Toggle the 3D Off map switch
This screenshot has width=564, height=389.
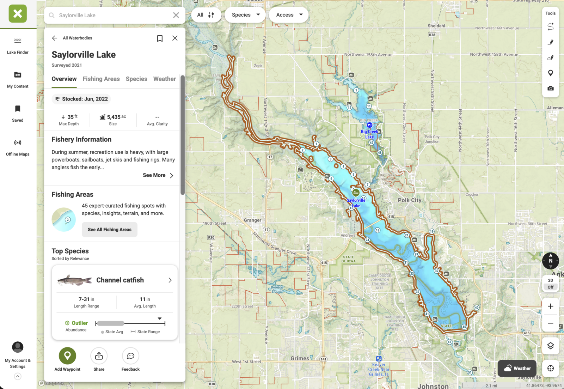tap(550, 284)
